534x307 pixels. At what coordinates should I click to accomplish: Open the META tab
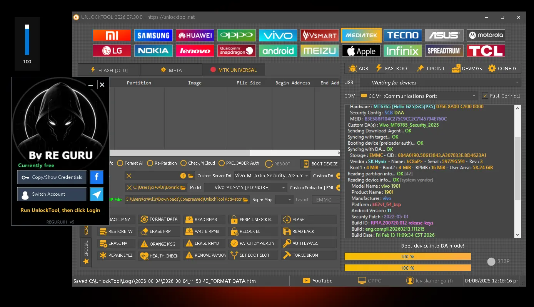coord(171,70)
